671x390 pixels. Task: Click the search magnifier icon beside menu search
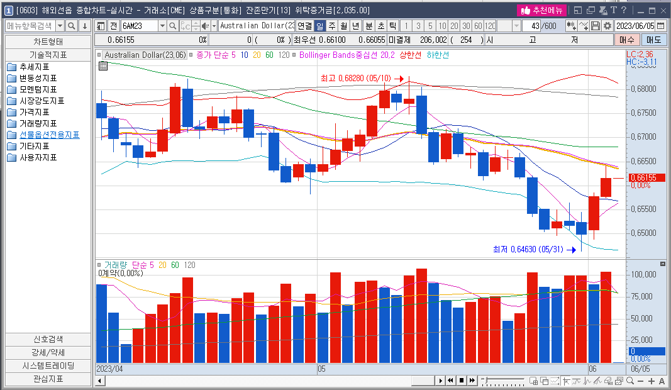coord(71,26)
